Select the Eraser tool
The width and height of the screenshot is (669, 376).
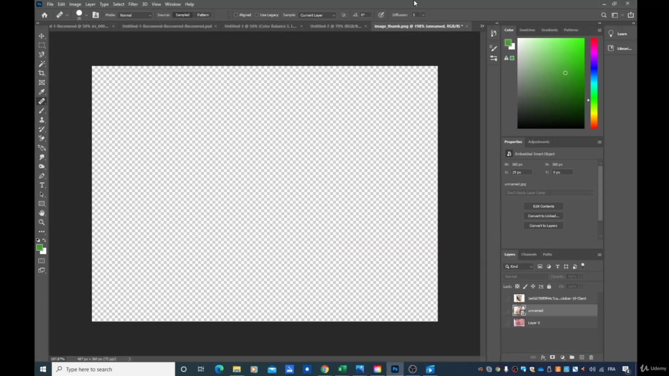42,138
